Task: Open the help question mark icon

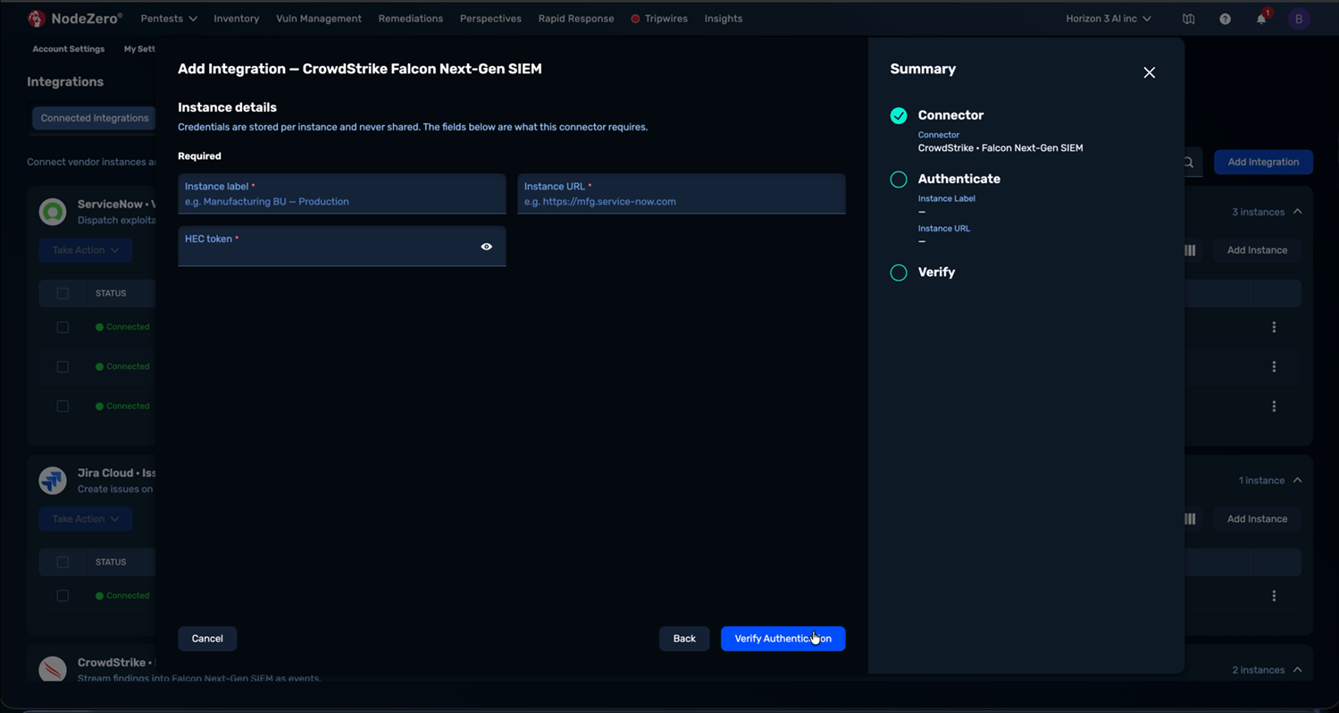Action: 1225,19
